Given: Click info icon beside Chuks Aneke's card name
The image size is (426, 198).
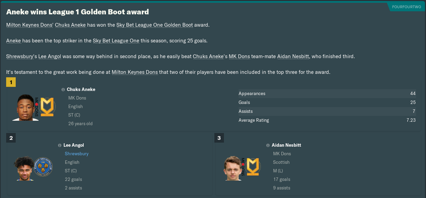Looking at the screenshot, I should 63,90.
